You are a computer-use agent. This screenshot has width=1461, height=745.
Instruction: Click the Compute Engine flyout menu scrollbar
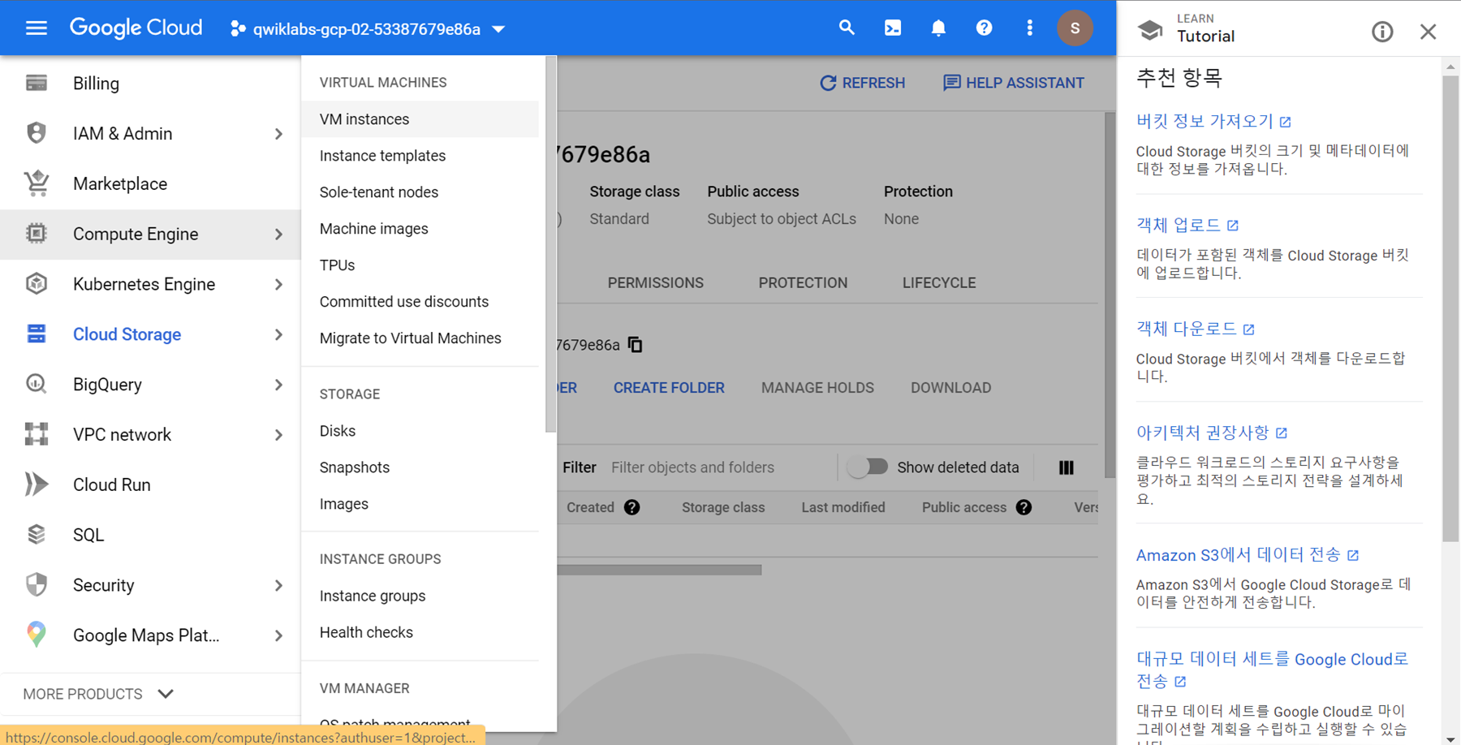tap(550, 244)
